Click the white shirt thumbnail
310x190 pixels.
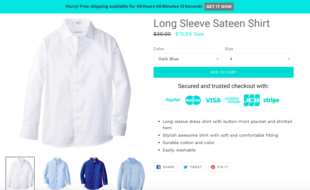20,174
